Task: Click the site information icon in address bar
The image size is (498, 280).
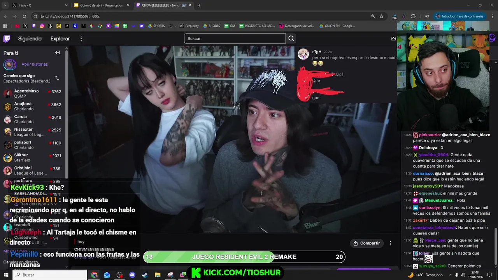Action: (35, 16)
